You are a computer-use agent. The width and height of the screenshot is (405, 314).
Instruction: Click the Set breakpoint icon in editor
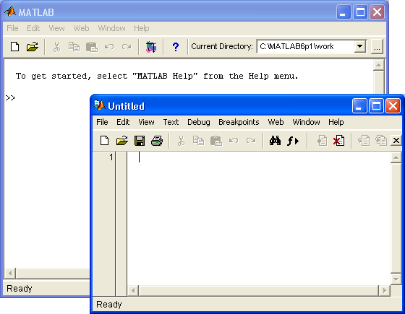click(x=322, y=141)
